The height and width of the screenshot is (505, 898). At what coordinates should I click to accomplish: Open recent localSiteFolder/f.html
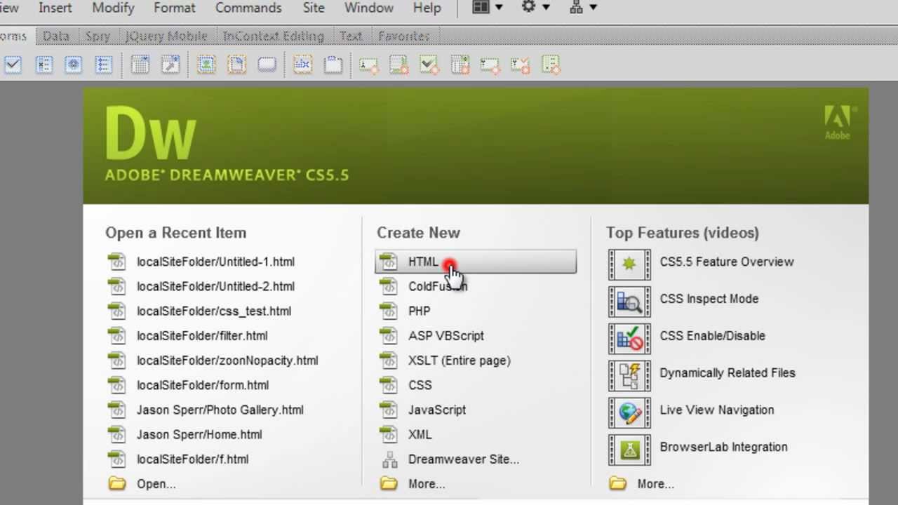point(193,459)
